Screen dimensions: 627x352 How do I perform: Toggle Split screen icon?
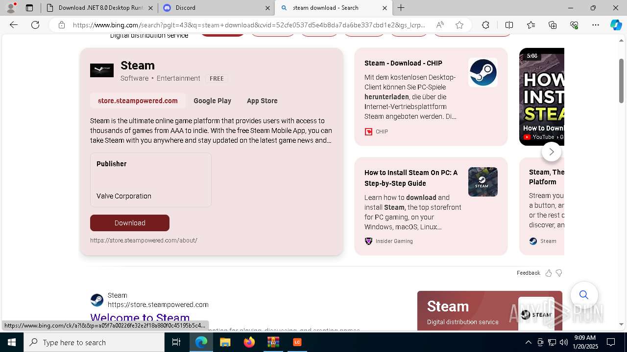tap(509, 25)
